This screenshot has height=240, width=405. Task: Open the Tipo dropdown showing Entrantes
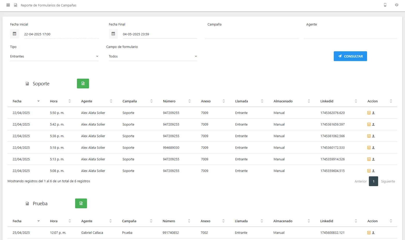[54, 56]
